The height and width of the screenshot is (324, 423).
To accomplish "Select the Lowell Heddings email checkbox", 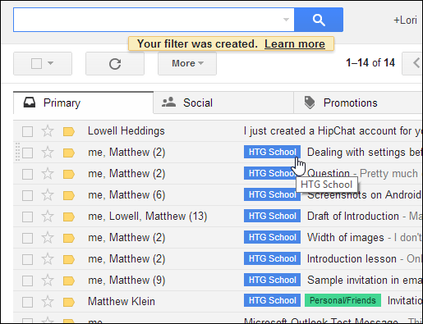I will [x=27, y=131].
